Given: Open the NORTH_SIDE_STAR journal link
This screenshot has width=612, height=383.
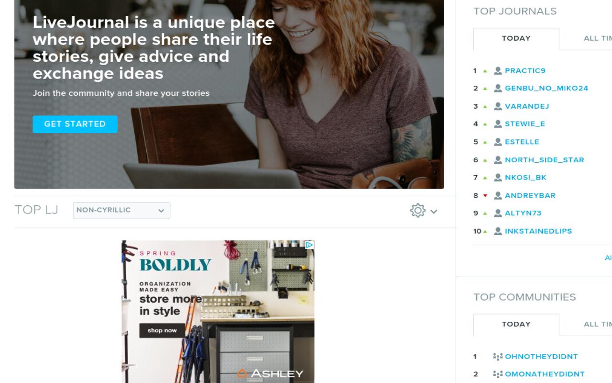Looking at the screenshot, I should pyautogui.click(x=545, y=160).
